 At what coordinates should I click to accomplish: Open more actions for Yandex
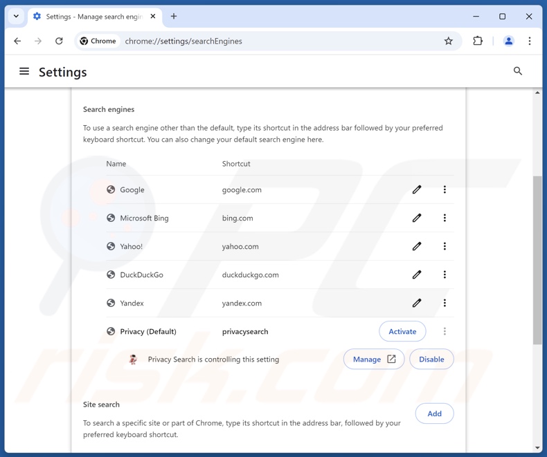(x=445, y=303)
